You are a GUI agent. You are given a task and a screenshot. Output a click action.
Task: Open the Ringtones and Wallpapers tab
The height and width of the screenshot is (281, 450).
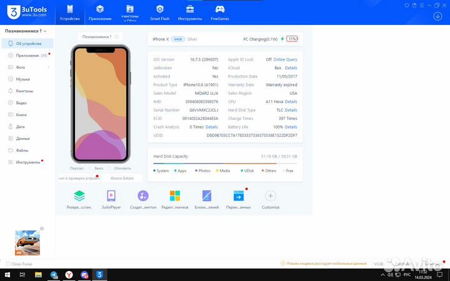point(130,13)
